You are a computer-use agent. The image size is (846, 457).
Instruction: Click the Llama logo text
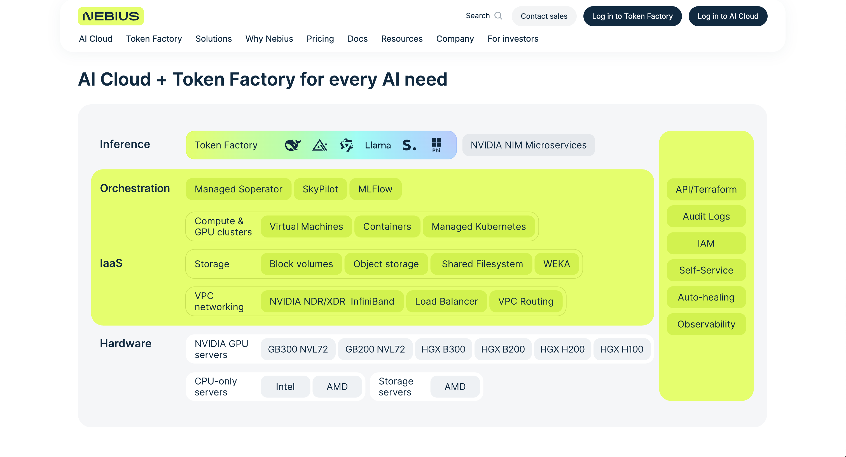(378, 145)
